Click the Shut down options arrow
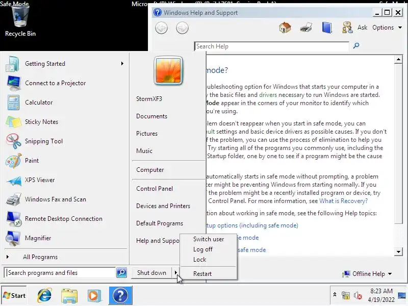 point(175,273)
